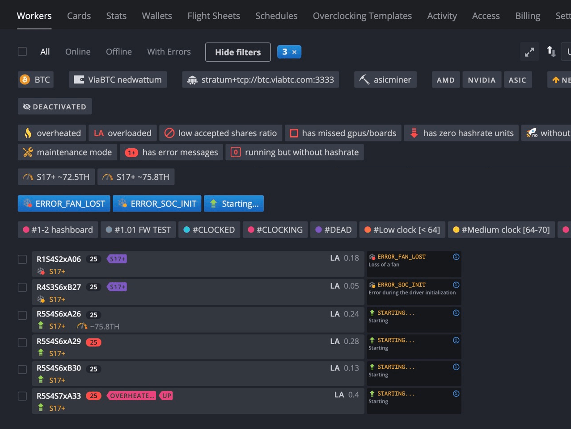Click the snowflake icon on ERROR_FAN_LOST filter
The height and width of the screenshot is (429, 571).
[x=28, y=203]
